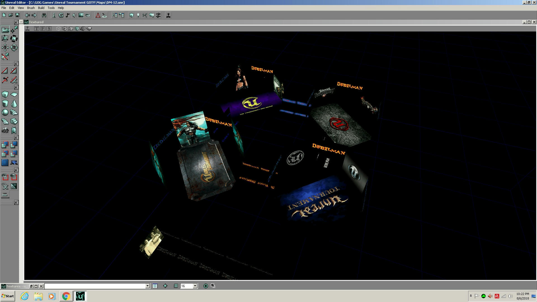The height and width of the screenshot is (302, 537).
Task: Open the 2D shape editor red triangle
Action: [98, 15]
